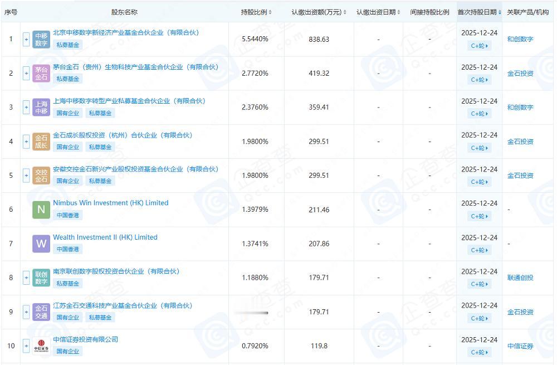Expand row 4 金石成长 plus toggle
557x365 pixels.
pos(26,142)
